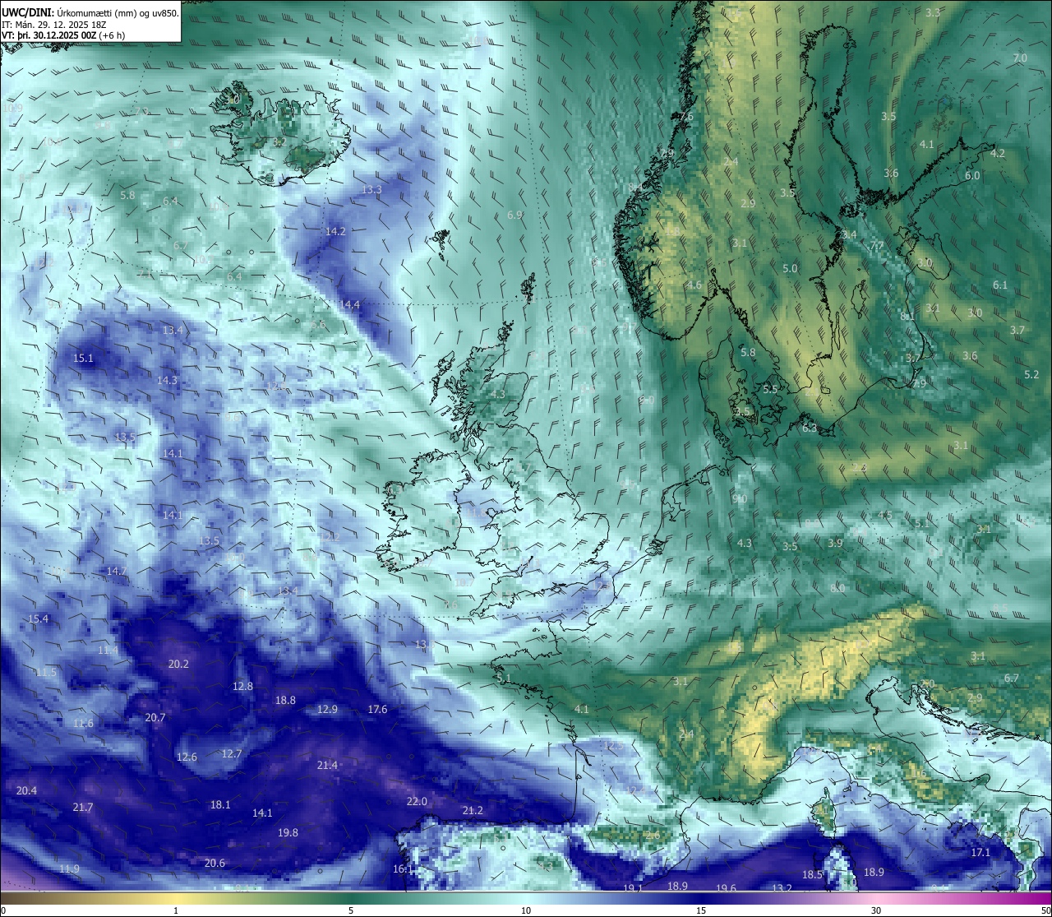Click the value label '20.2' on the map
This screenshot has height=917, width=1052.
(x=178, y=665)
